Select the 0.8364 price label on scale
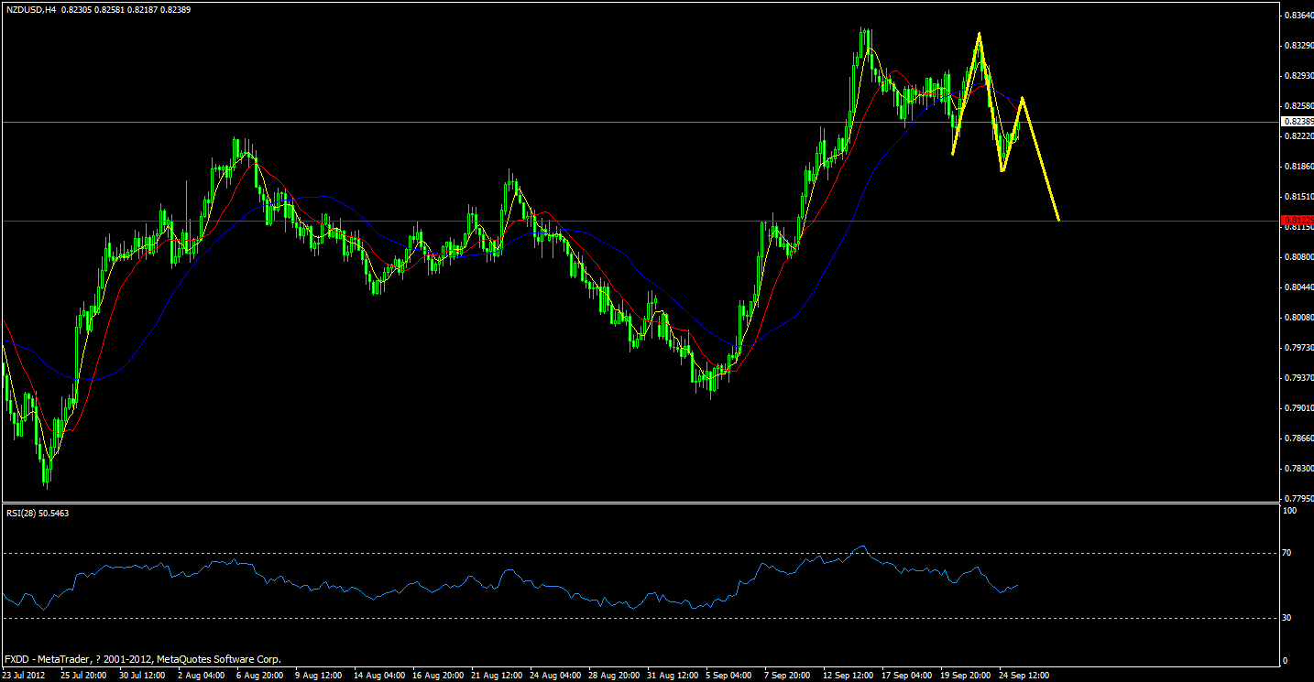Viewport: 1314px width, 682px height. (1298, 15)
